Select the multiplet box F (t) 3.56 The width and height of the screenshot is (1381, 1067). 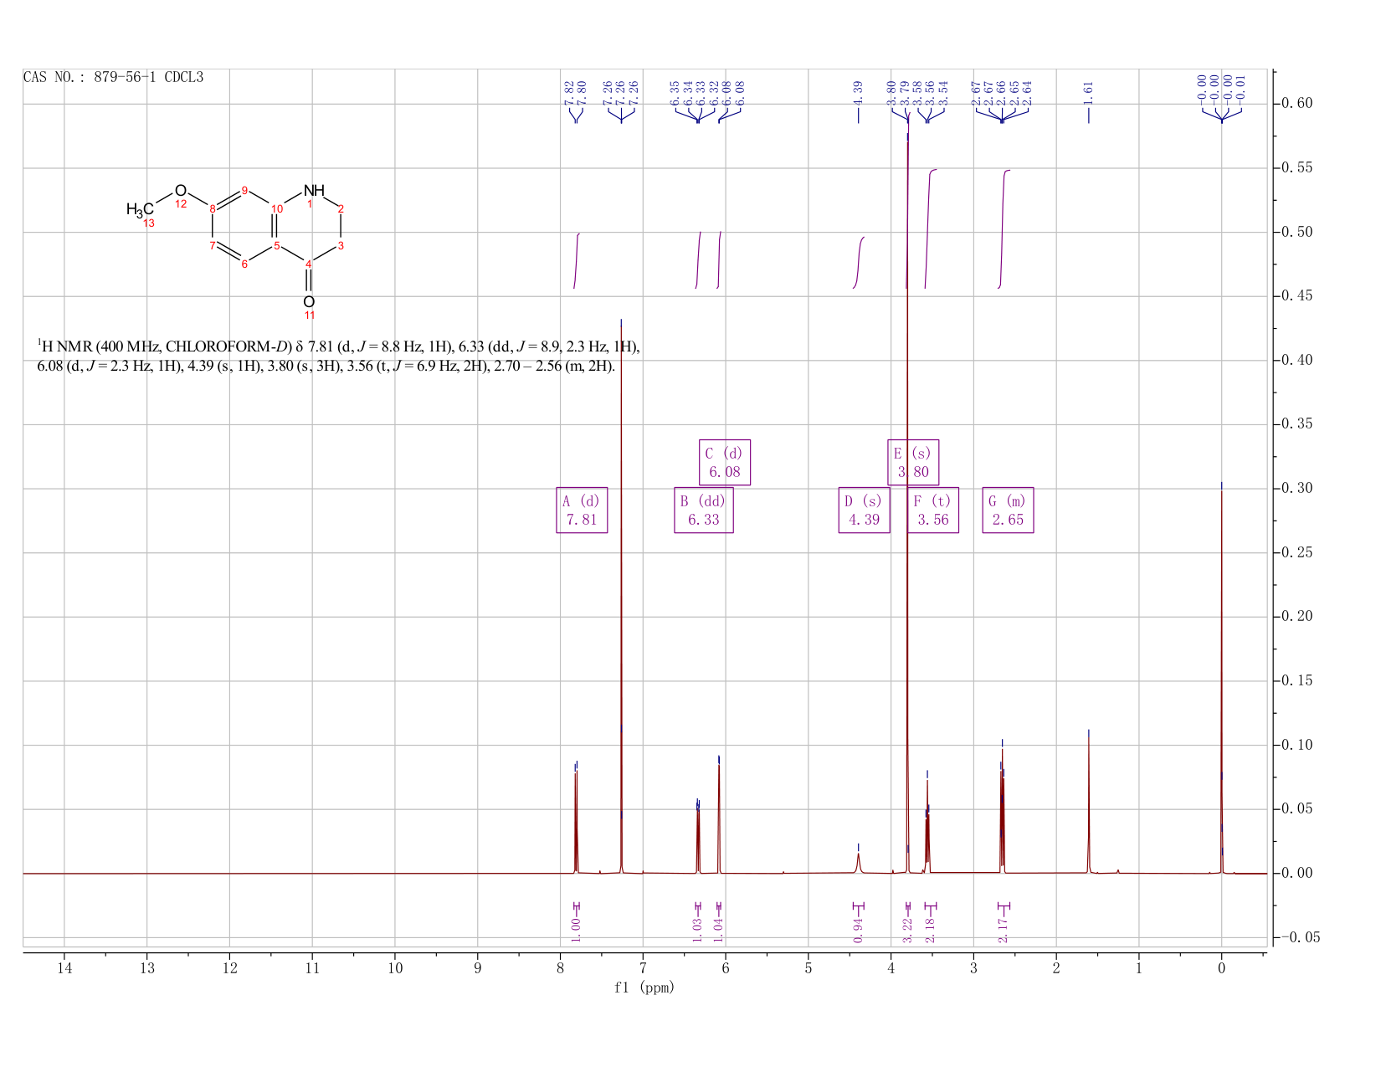[x=933, y=510]
